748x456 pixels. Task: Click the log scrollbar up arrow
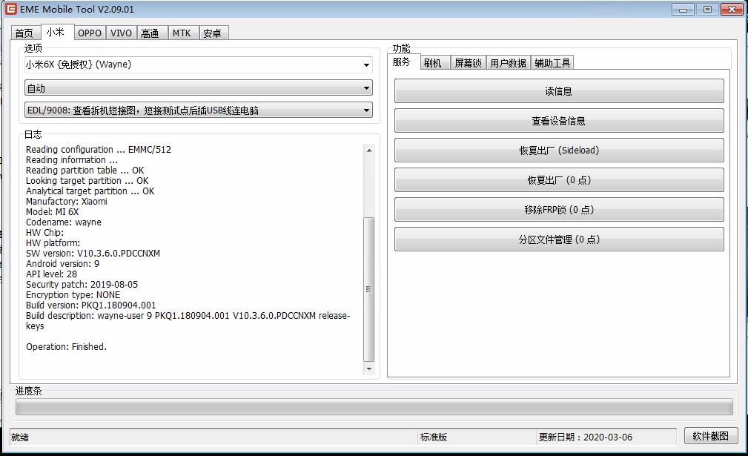point(368,150)
